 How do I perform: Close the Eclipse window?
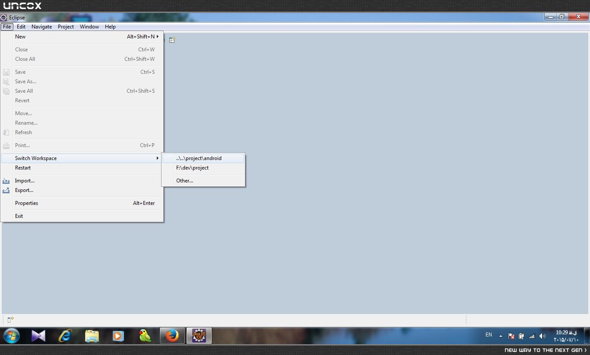coord(578,17)
